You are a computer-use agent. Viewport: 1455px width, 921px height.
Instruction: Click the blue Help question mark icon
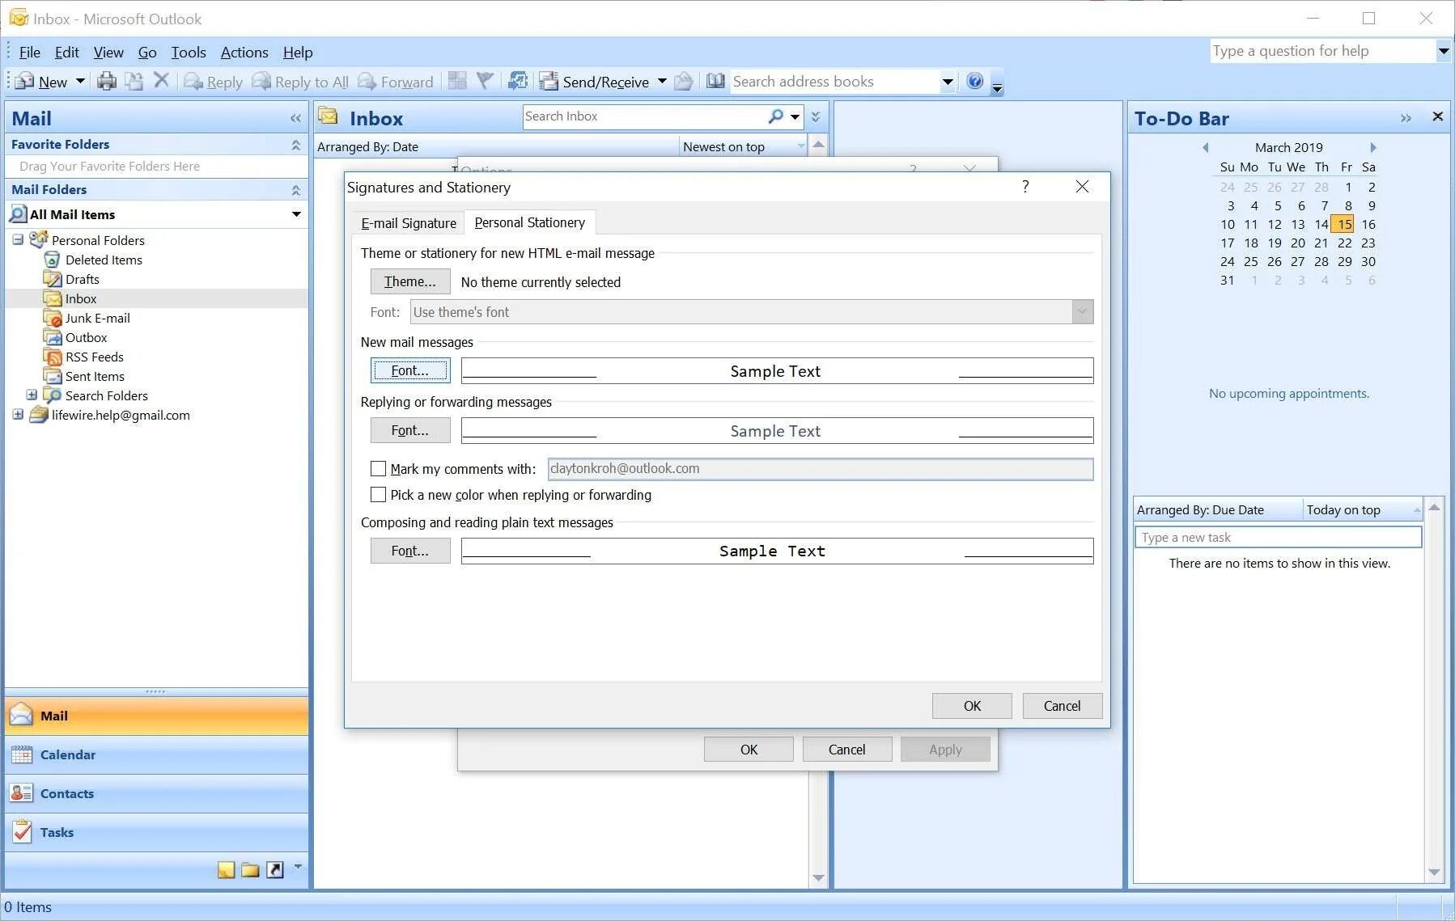pyautogui.click(x=975, y=81)
